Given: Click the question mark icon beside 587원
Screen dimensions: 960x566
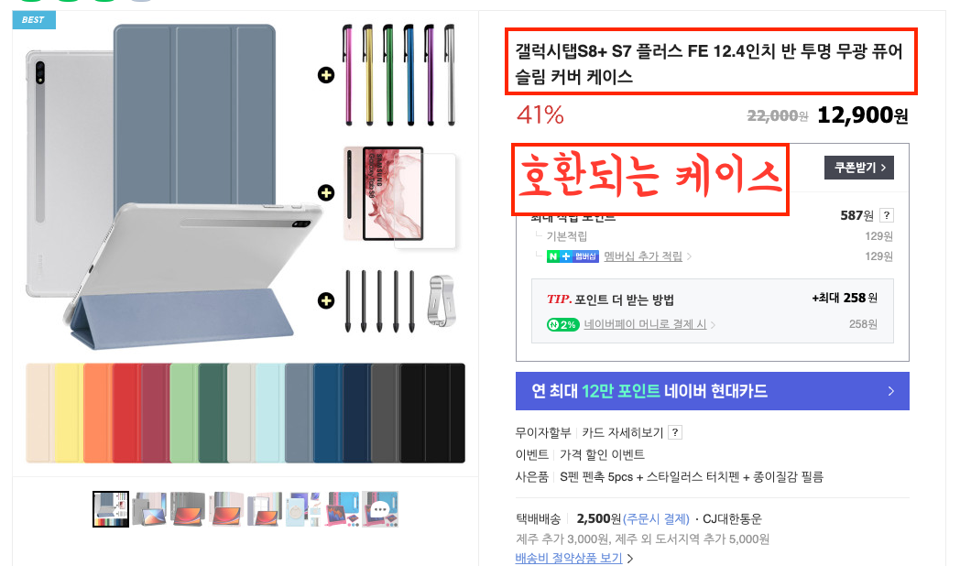Looking at the screenshot, I should coord(886,215).
